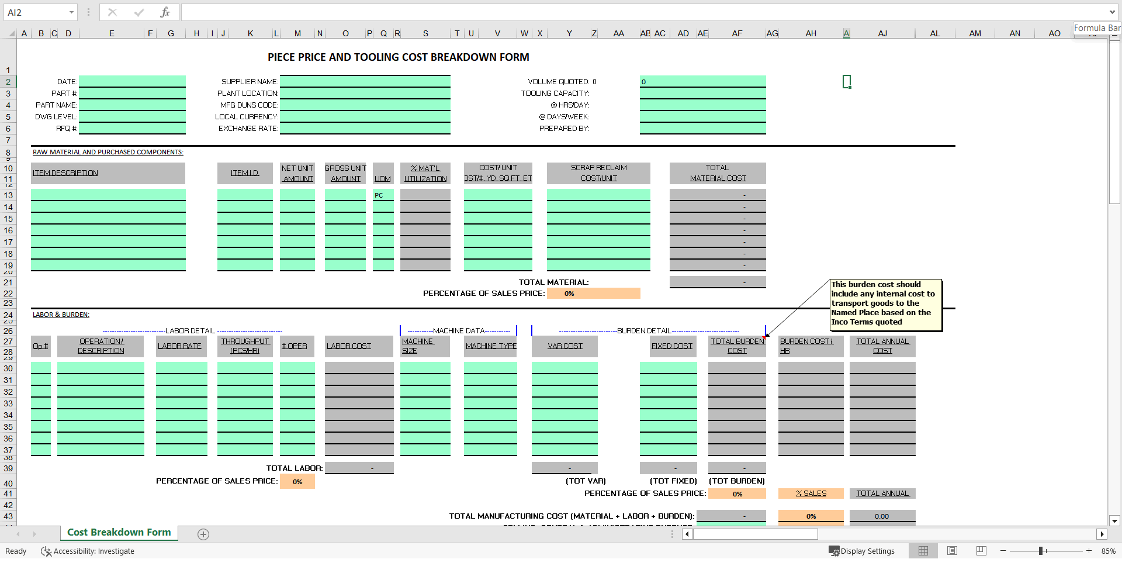Click the Select All corner triangle
This screenshot has width=1122, height=566.
coord(11,34)
